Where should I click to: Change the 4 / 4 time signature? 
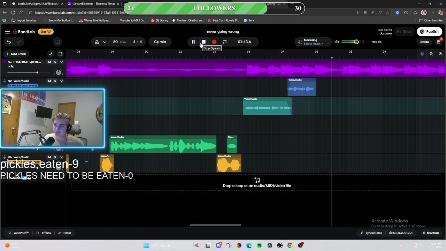coord(137,42)
